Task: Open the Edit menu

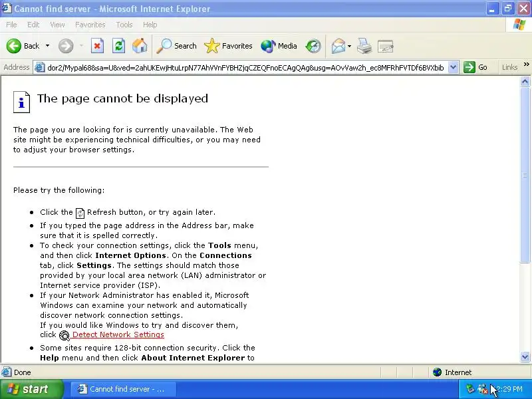Action: coord(33,25)
